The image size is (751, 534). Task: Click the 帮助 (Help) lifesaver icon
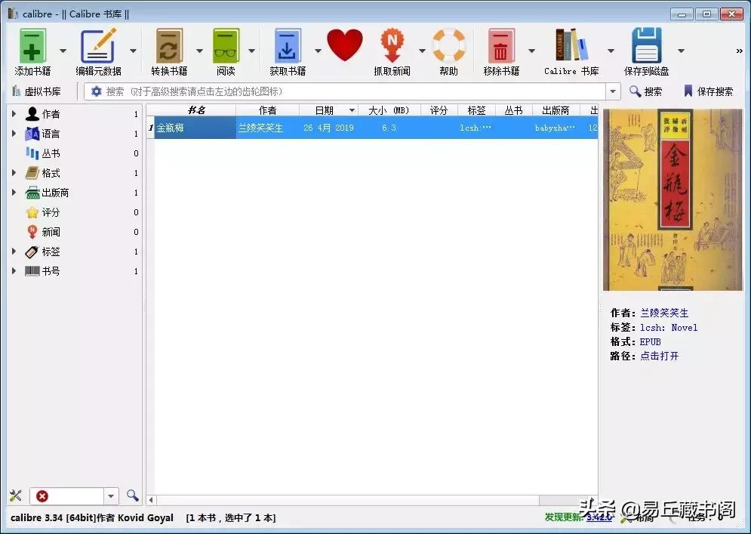coord(449,47)
